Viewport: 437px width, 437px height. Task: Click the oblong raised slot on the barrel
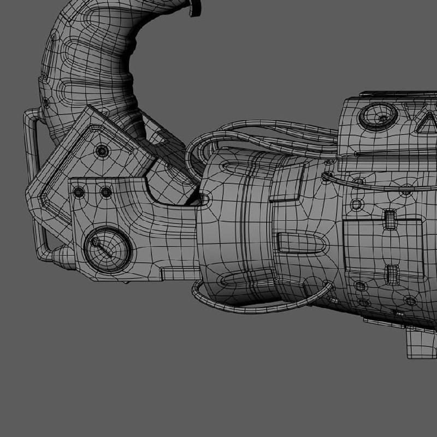(303, 243)
